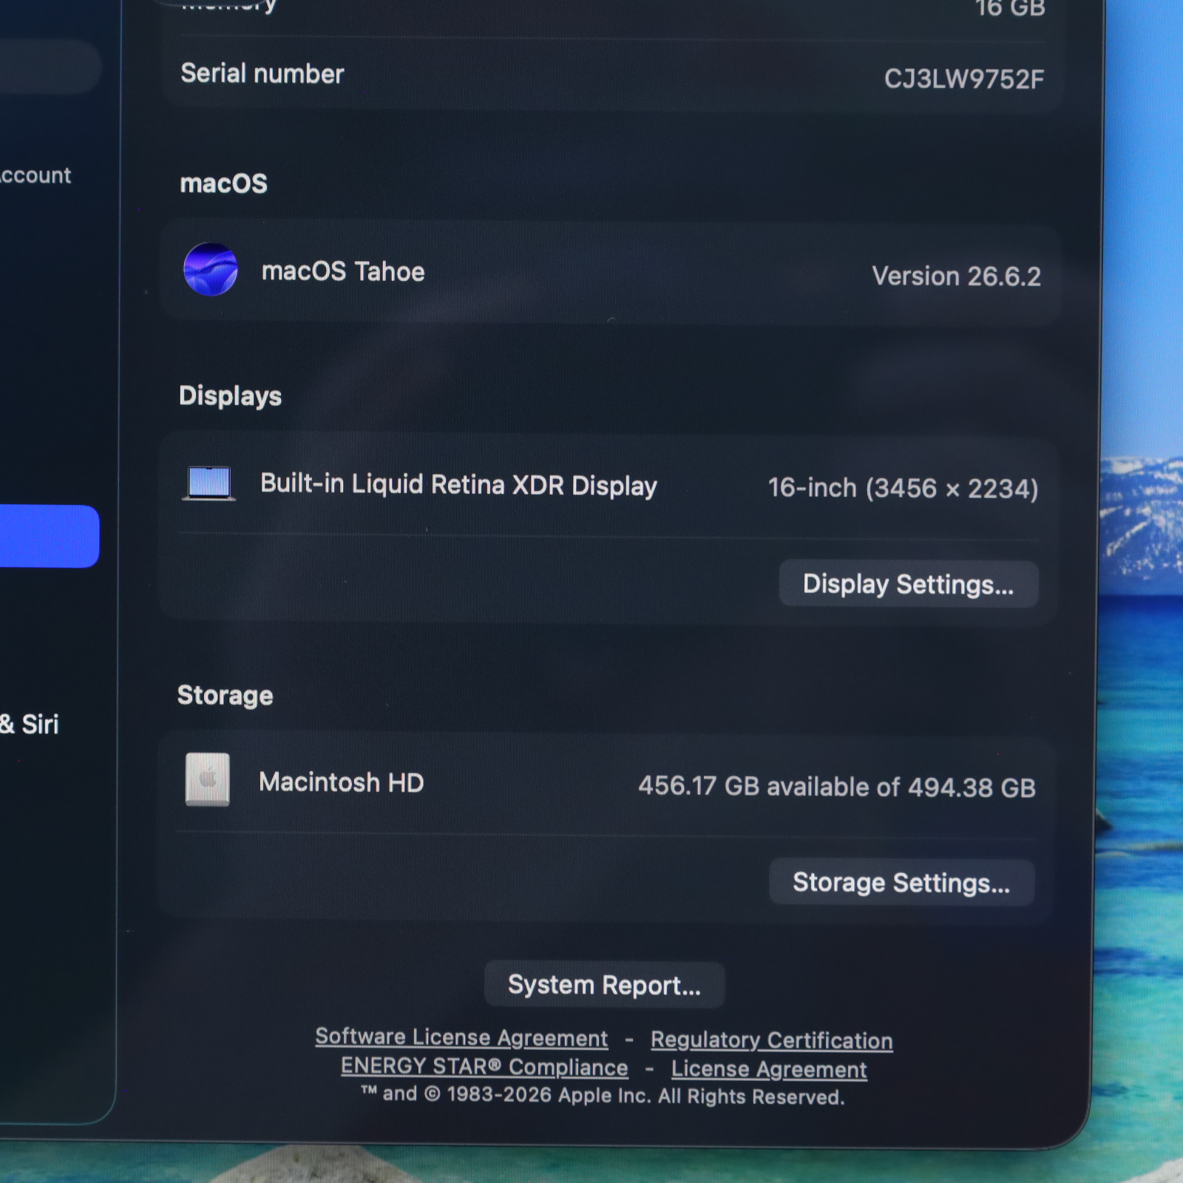
Task: Click the 'Version 26.6.2' text
Action: tap(956, 276)
